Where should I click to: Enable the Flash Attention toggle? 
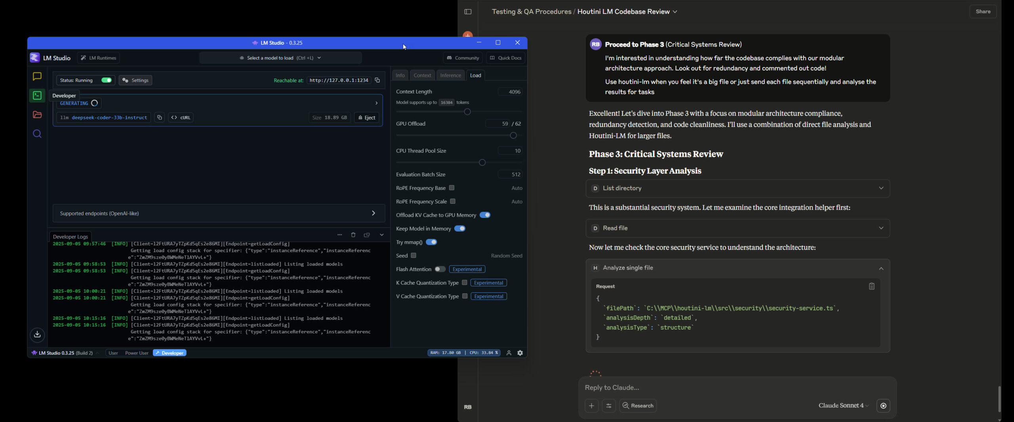[440, 269]
